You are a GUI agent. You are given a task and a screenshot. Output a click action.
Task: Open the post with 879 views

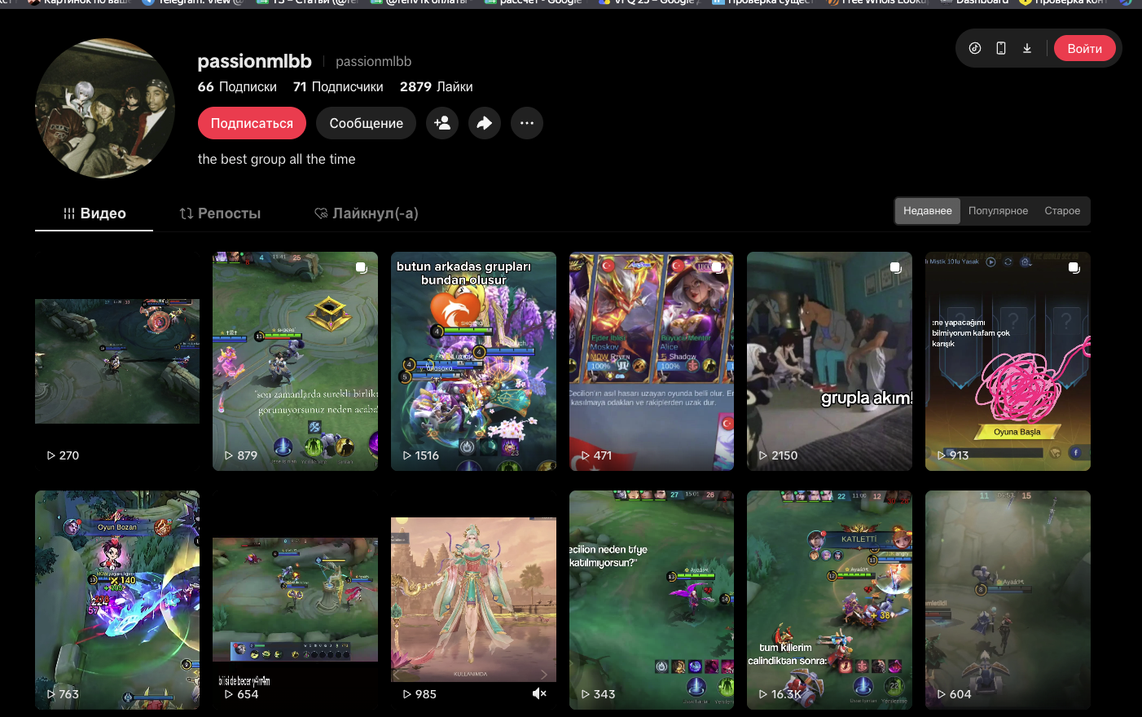pyautogui.click(x=295, y=361)
